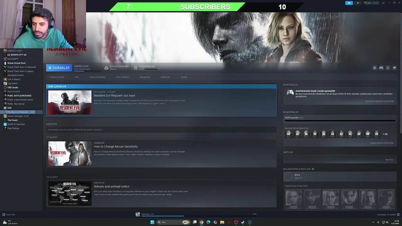Open 'How to Change Mouse Sensitivity' article
Image resolution: width=402 pixels, height=226 pixels.
click(116, 147)
